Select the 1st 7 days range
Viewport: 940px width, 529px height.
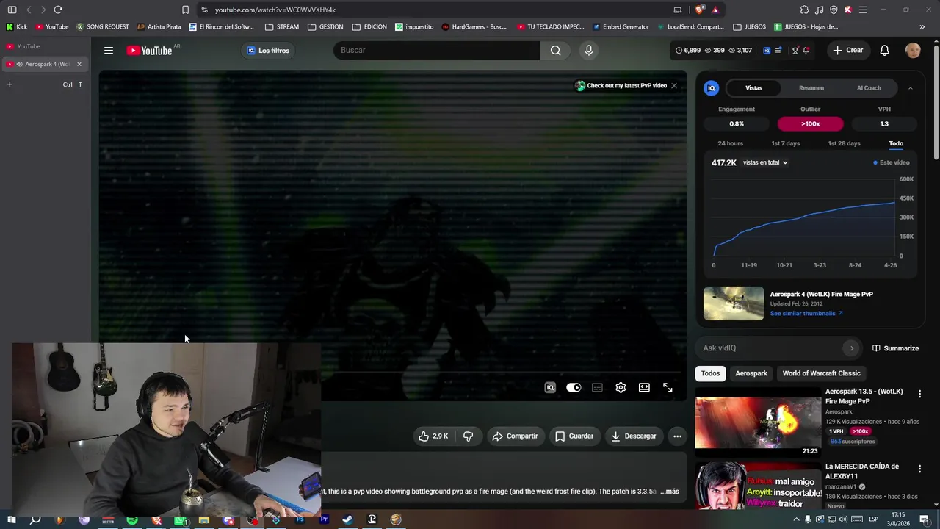785,143
